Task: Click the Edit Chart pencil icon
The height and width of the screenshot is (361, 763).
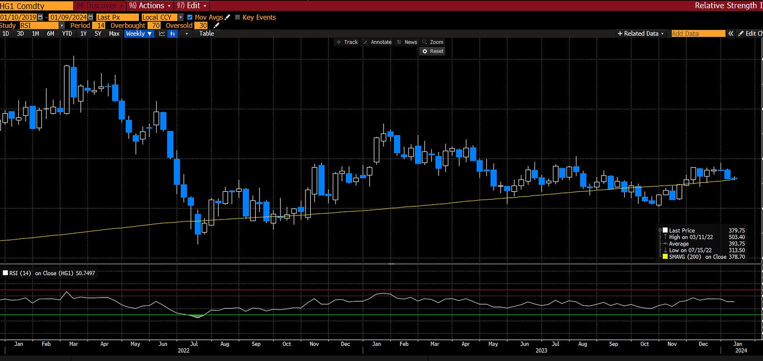Action: [x=740, y=34]
